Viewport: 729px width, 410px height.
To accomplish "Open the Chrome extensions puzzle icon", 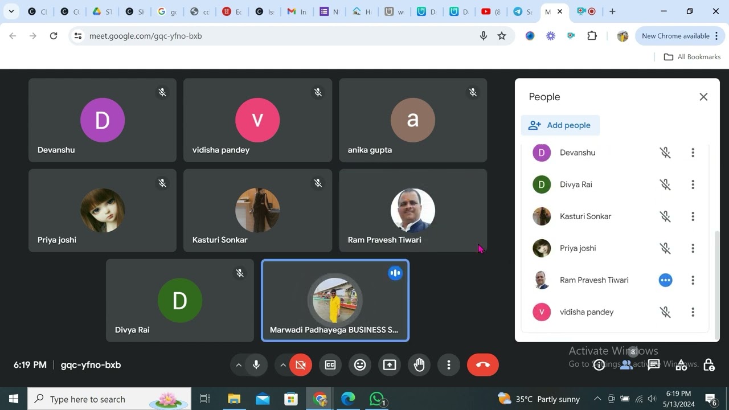I will (592, 36).
